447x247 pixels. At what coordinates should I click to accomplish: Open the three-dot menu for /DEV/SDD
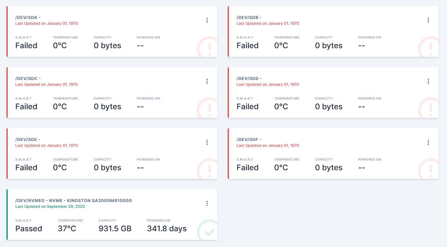pyautogui.click(x=428, y=81)
